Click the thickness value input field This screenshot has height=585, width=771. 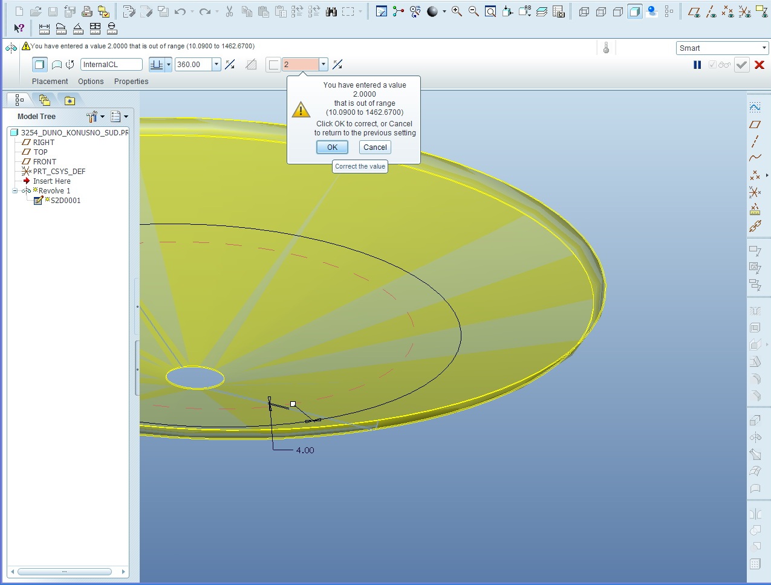[x=301, y=64]
